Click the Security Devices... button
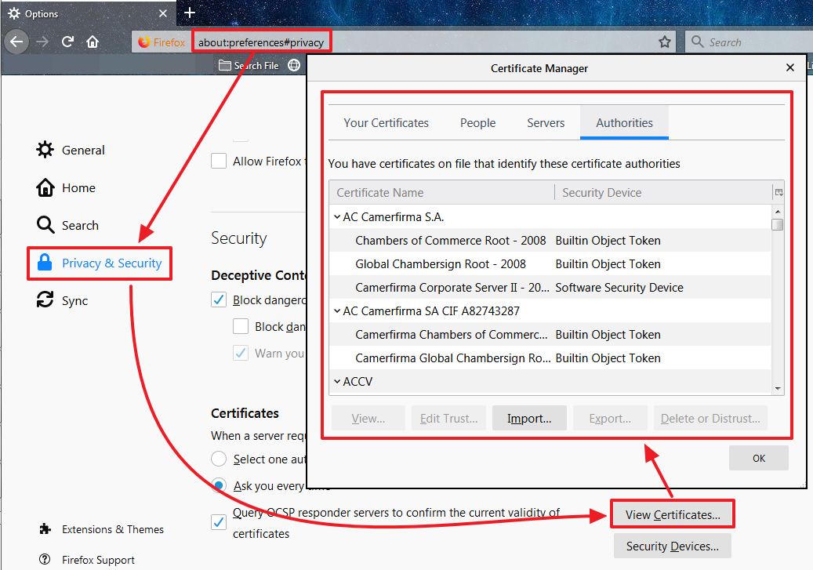Screen dimensions: 813x570 point(673,546)
